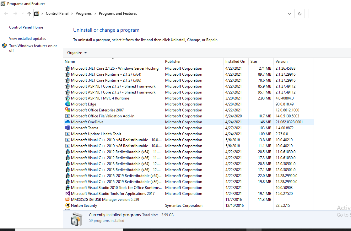The image size is (351, 231).
Task: Click the Microsoft Update Health Tools icon
Action: (67, 134)
